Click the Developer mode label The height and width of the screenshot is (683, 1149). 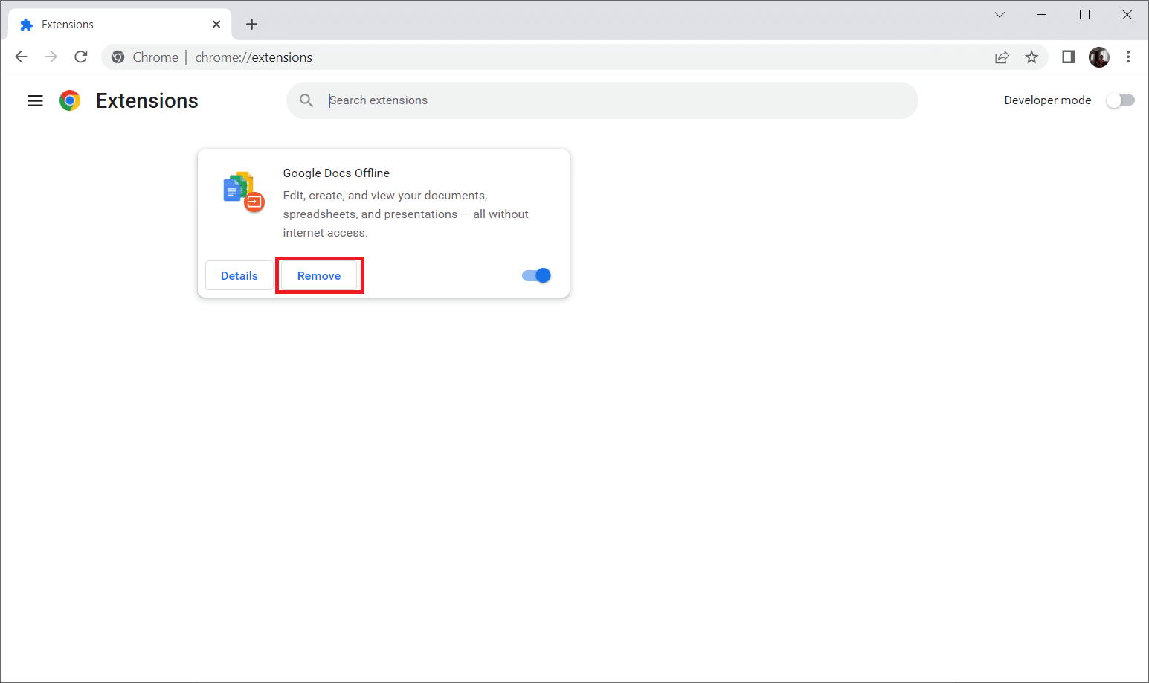pos(1047,100)
